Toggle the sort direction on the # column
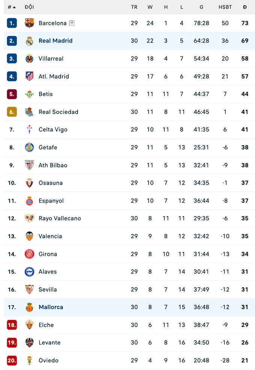Screen dimensions: 255x370 tap(12, 7)
